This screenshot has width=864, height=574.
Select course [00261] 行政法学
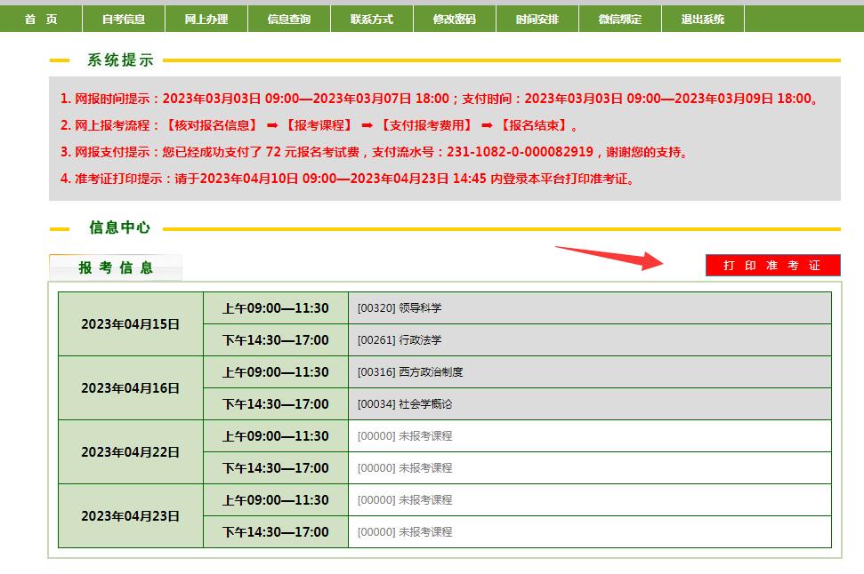click(x=400, y=340)
